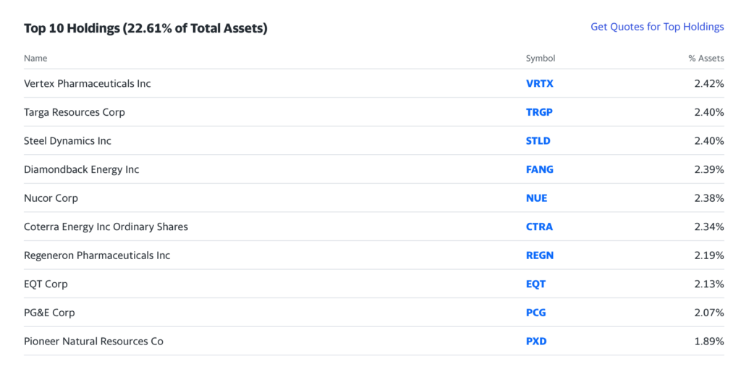Open the TRGP ticker symbol link
741x377 pixels.
539,112
